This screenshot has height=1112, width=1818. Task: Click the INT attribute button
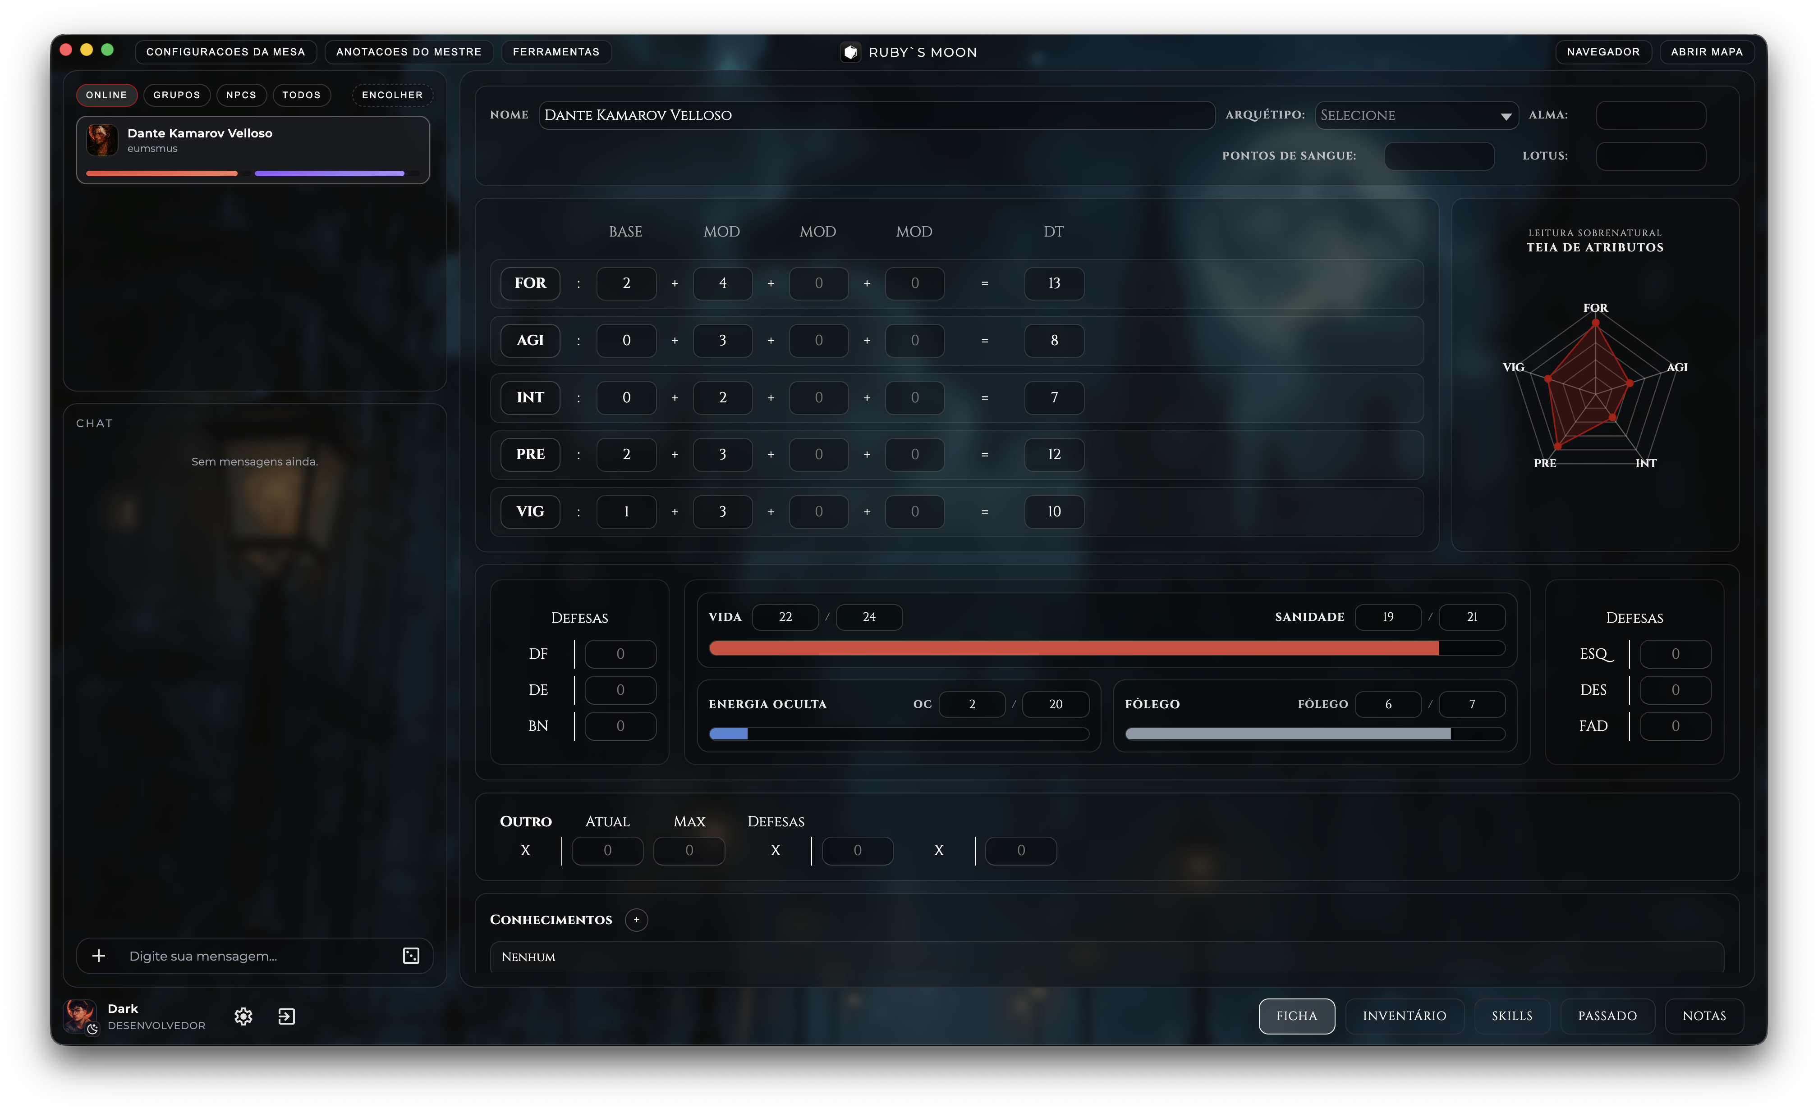[531, 397]
